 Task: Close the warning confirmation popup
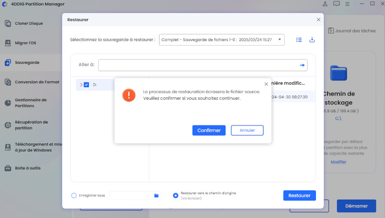266,84
